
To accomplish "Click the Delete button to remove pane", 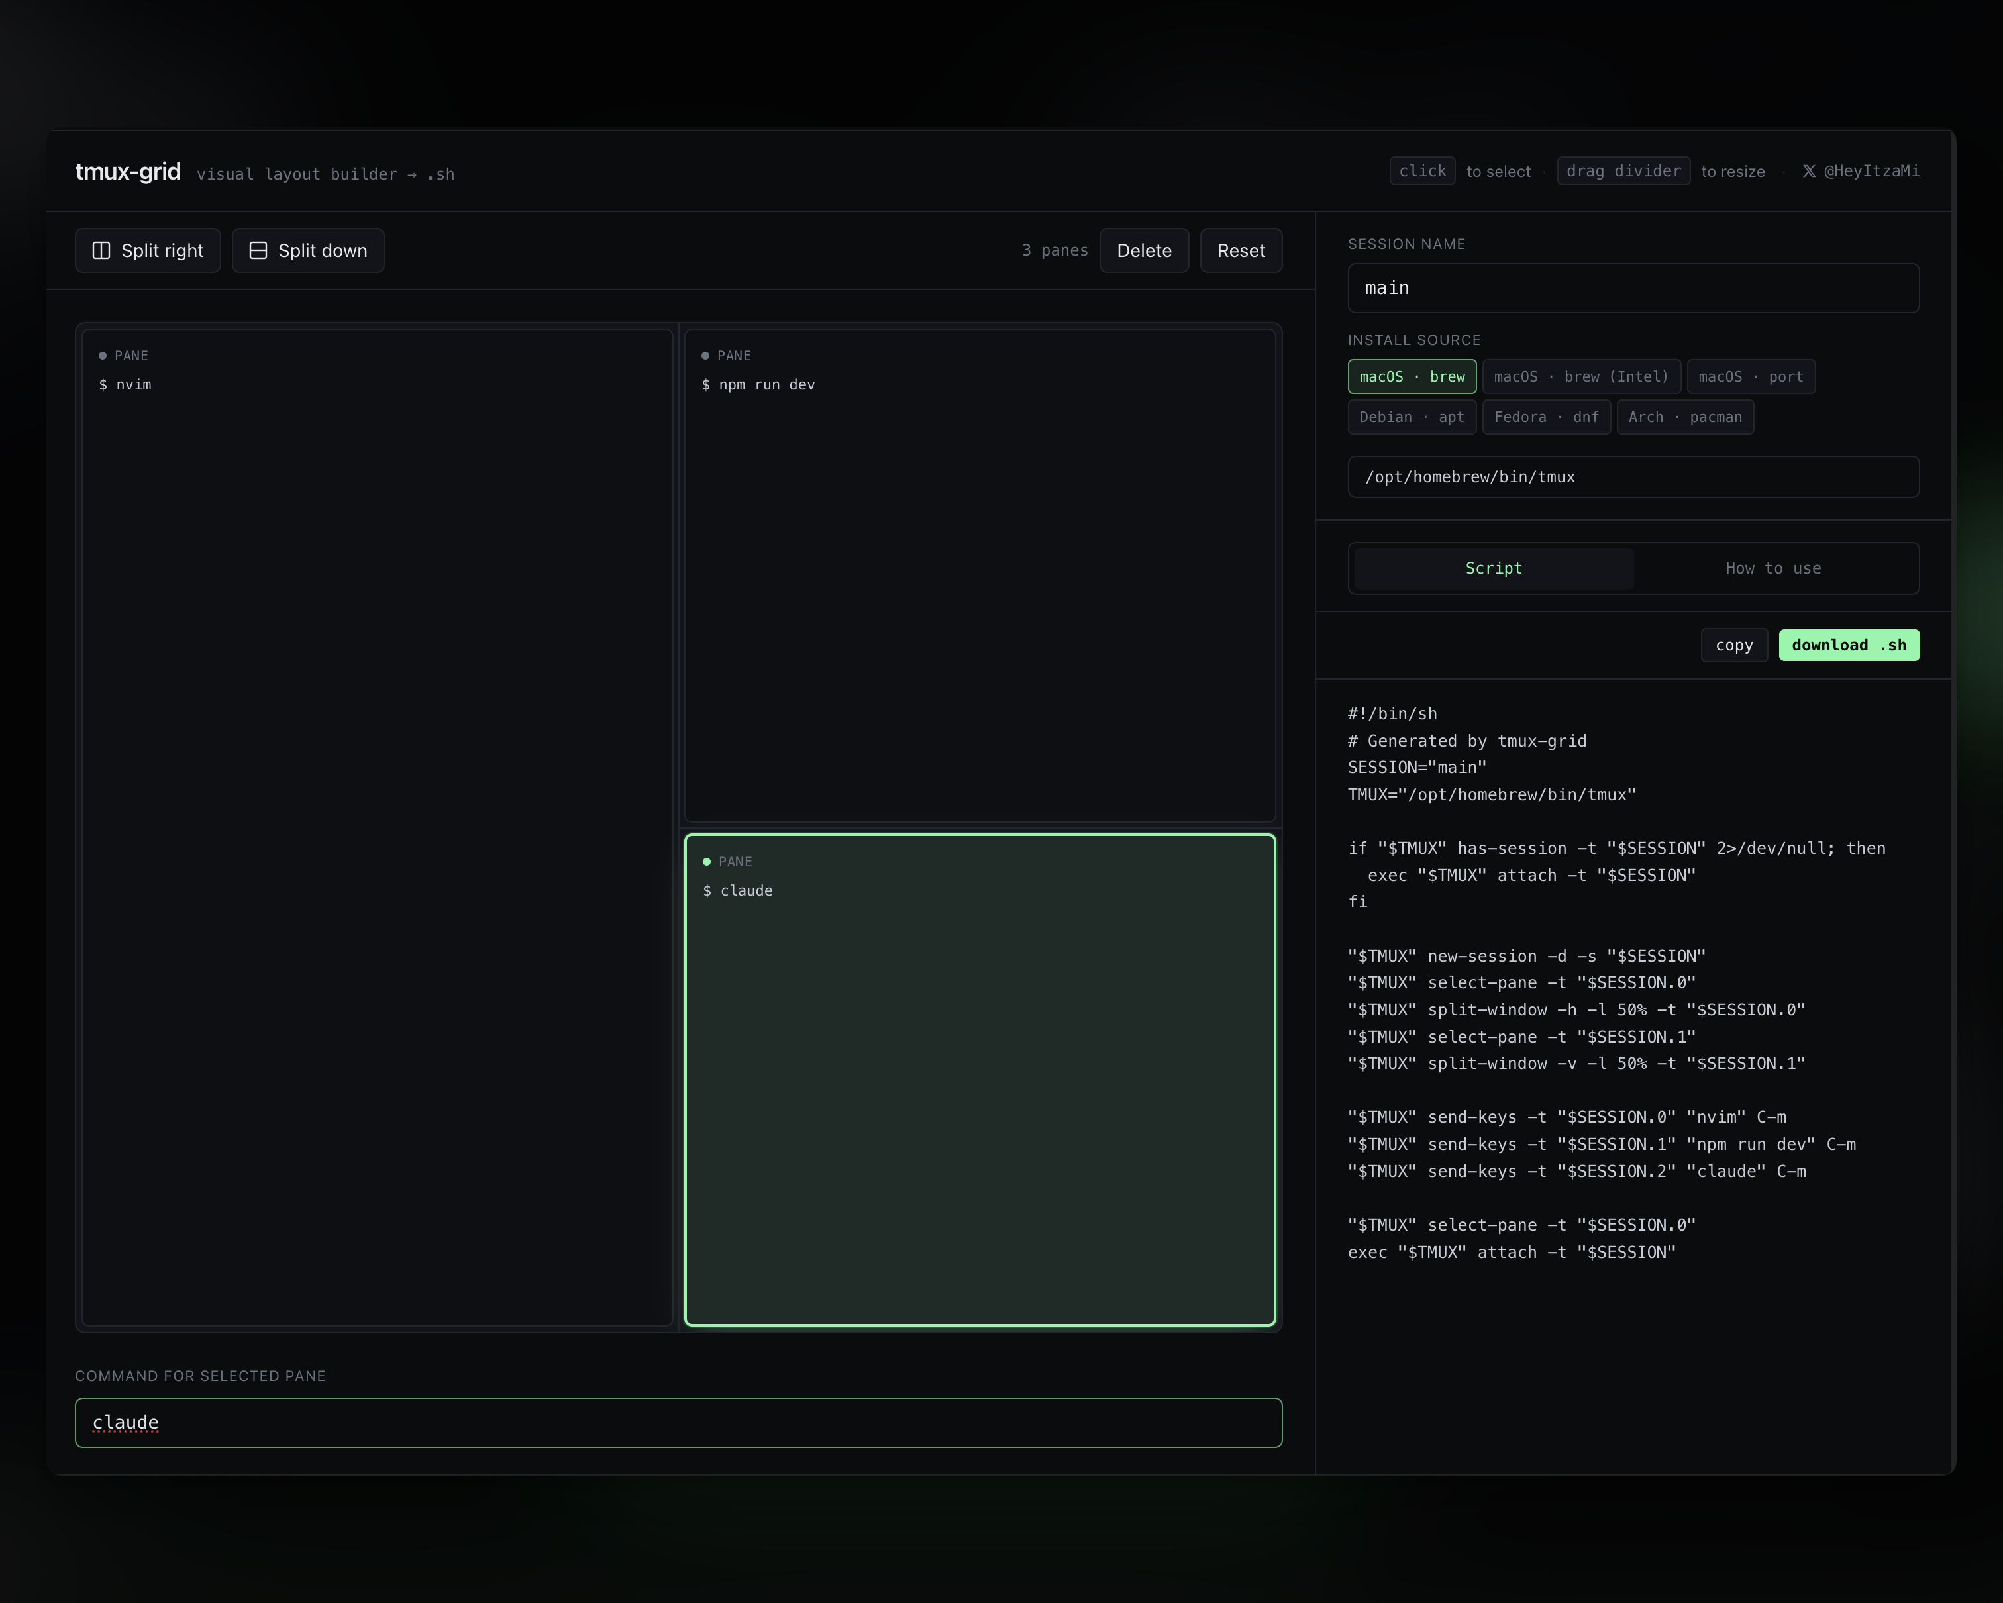I will (1144, 250).
